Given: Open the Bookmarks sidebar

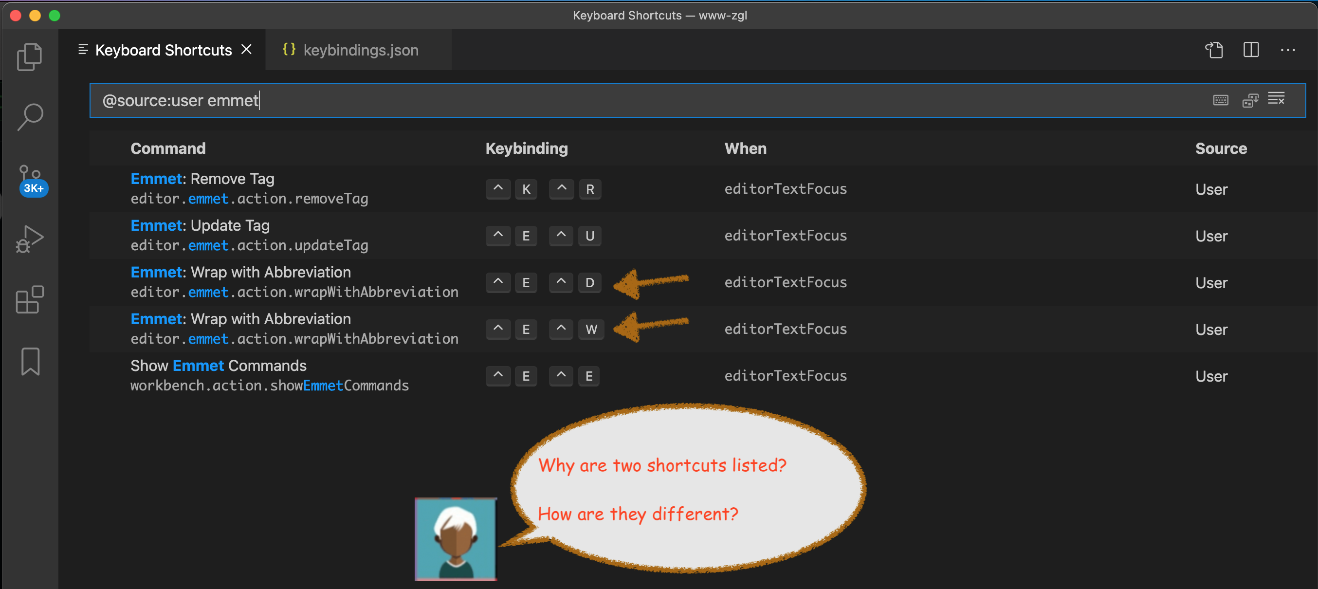Looking at the screenshot, I should click(x=29, y=361).
